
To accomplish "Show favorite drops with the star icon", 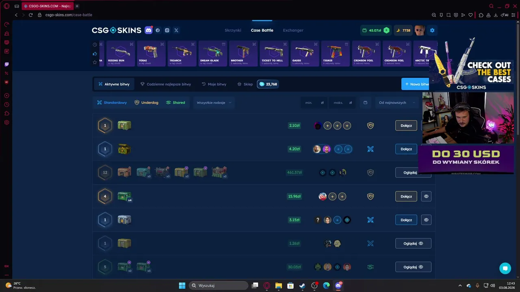I will point(95,62).
